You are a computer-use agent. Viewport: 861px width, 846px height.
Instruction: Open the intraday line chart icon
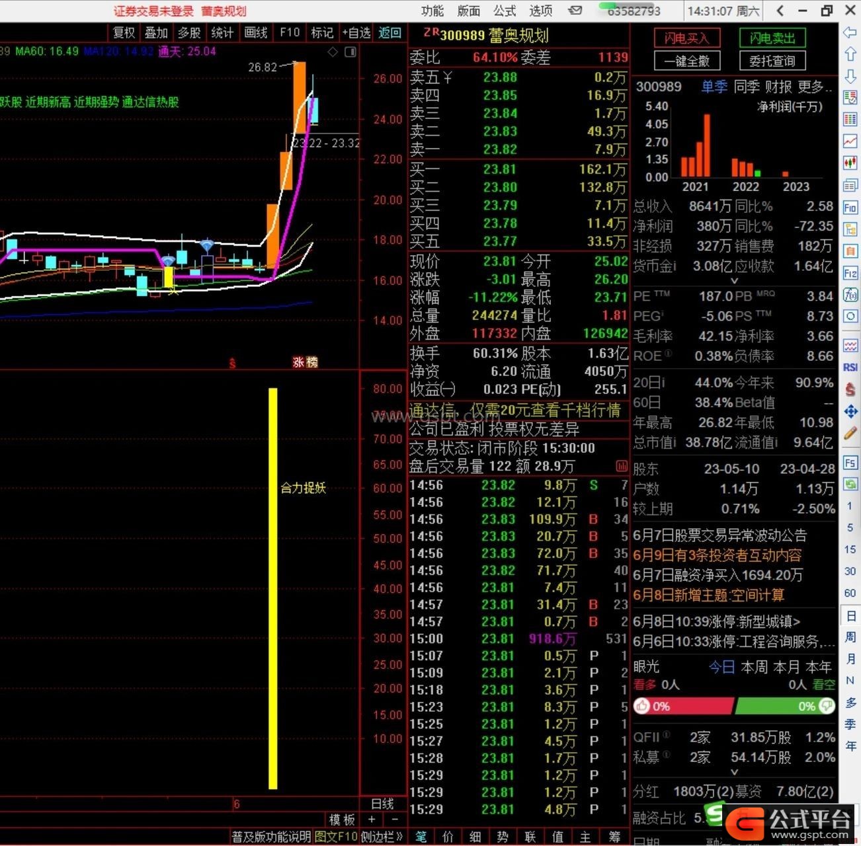[850, 141]
